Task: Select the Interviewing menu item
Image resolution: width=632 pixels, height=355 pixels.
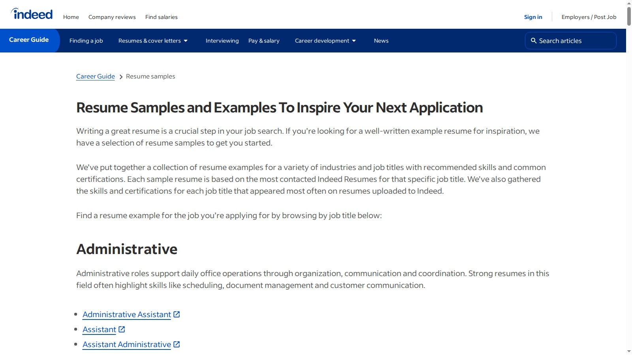Action: click(x=222, y=41)
